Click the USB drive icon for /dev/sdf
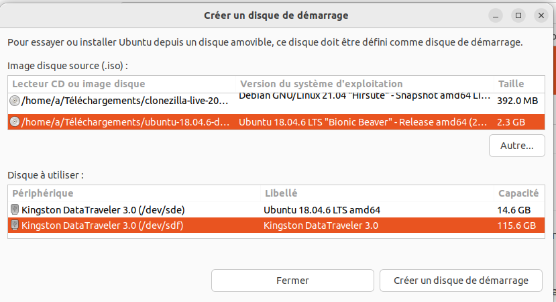Viewport: 556px width, 302px height. pos(15,225)
